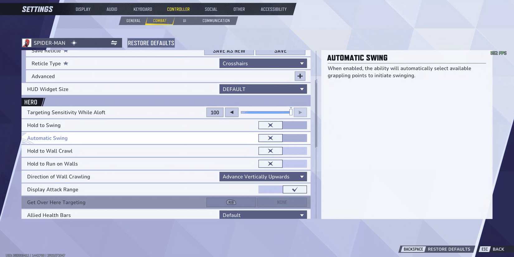The width and height of the screenshot is (514, 257).
Task: Open the Accessibility settings tab
Action: [274, 9]
